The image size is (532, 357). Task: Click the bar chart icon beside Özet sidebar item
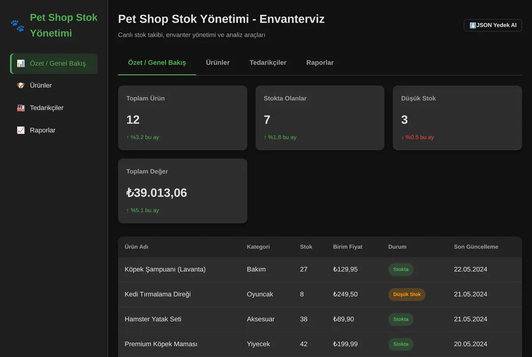(x=21, y=63)
